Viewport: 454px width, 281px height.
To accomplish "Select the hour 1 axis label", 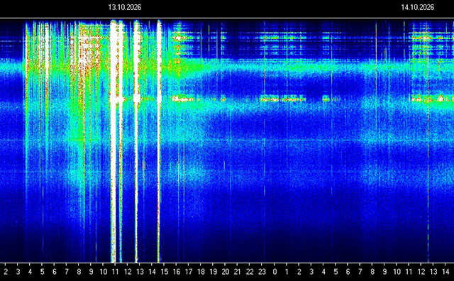I will (287, 272).
